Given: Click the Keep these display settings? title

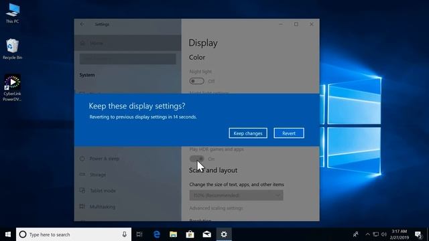Looking at the screenshot, I should point(137,106).
